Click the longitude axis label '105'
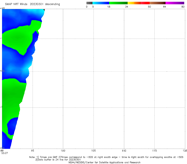The width and height of the screenshot is (187, 164). tap(93, 151)
